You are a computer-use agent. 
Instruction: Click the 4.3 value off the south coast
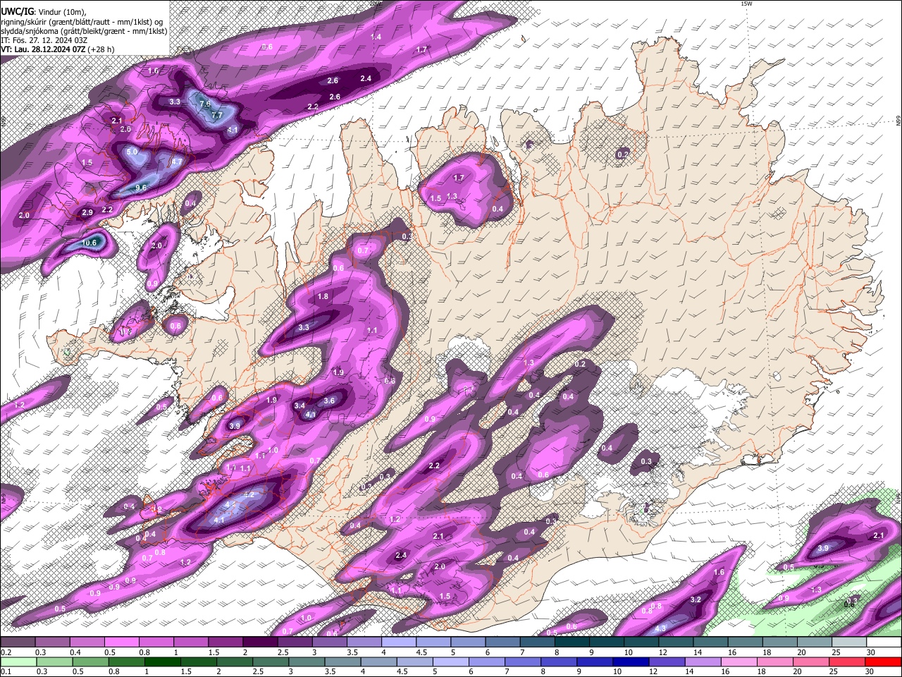tap(661, 628)
